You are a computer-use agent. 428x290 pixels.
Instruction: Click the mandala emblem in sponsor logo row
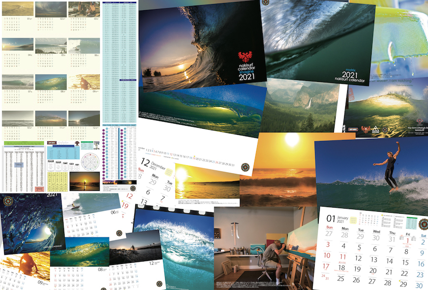(385, 130)
